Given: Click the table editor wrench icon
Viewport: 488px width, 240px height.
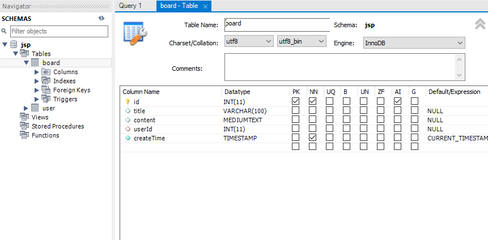Looking at the screenshot, I should [135, 33].
